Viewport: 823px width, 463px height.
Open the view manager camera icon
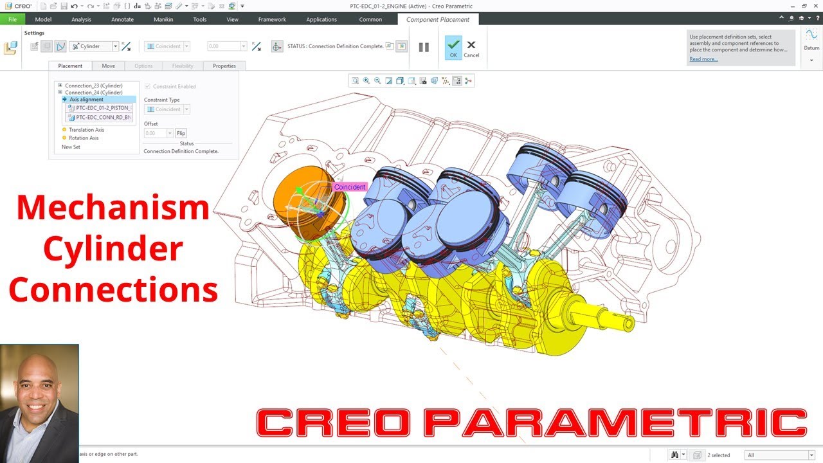pyautogui.click(x=422, y=81)
